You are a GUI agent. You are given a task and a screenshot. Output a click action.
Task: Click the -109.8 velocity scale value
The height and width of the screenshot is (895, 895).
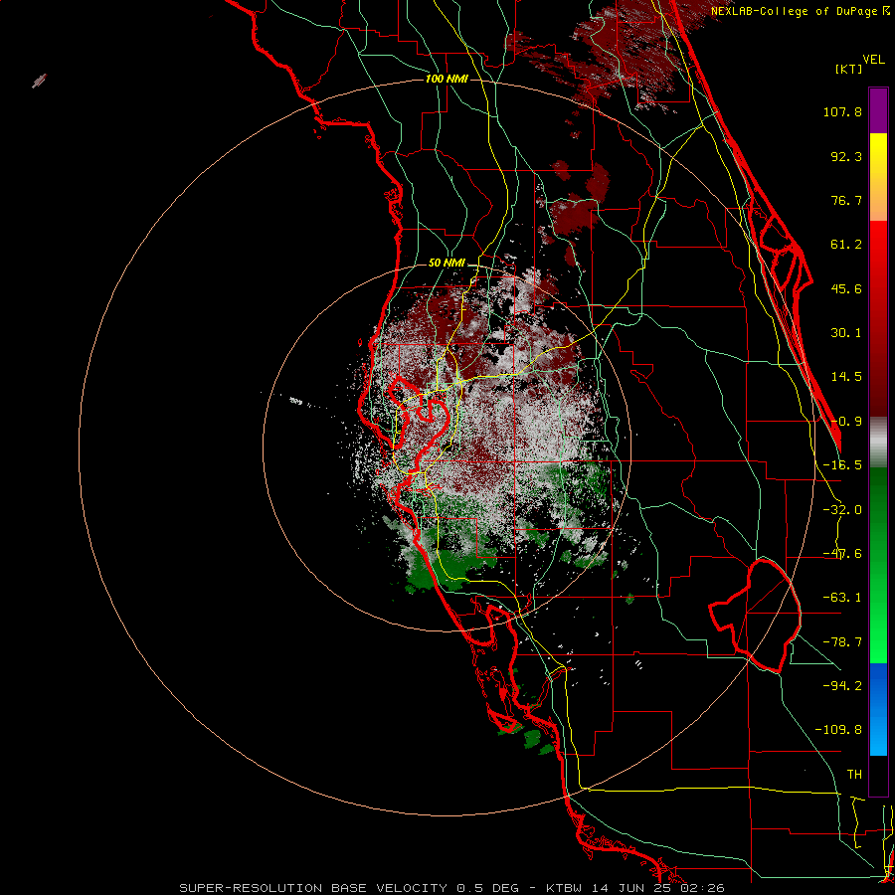point(838,730)
